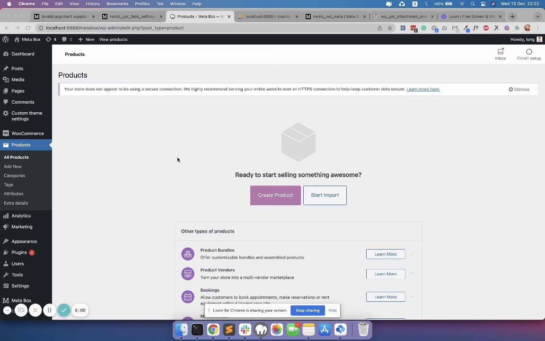
Task: Open the updates counter showing 4
Action: click(51, 39)
